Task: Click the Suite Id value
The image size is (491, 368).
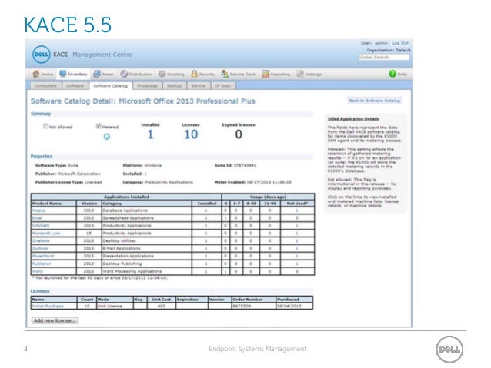Action: [x=245, y=165]
